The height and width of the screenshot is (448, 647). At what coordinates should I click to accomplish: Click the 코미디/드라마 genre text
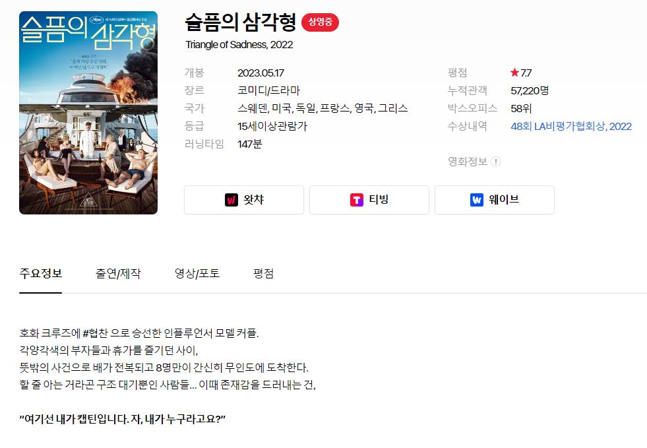pos(268,91)
